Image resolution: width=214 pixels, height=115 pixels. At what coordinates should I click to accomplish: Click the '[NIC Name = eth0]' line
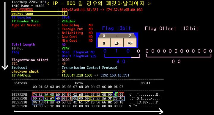[28, 6]
